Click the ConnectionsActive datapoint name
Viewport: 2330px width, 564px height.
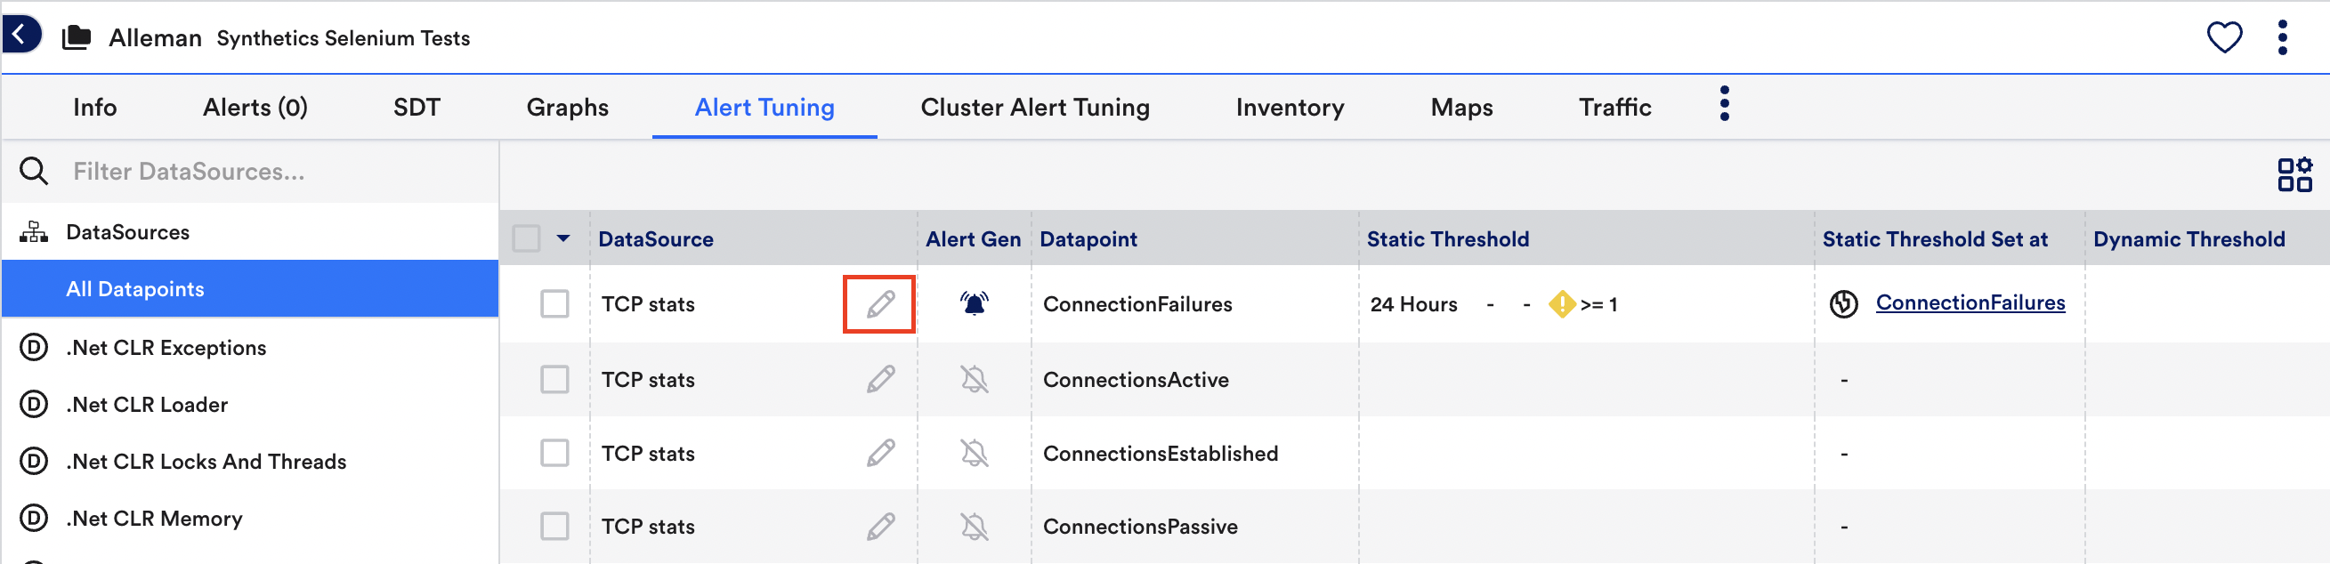pyautogui.click(x=1135, y=379)
